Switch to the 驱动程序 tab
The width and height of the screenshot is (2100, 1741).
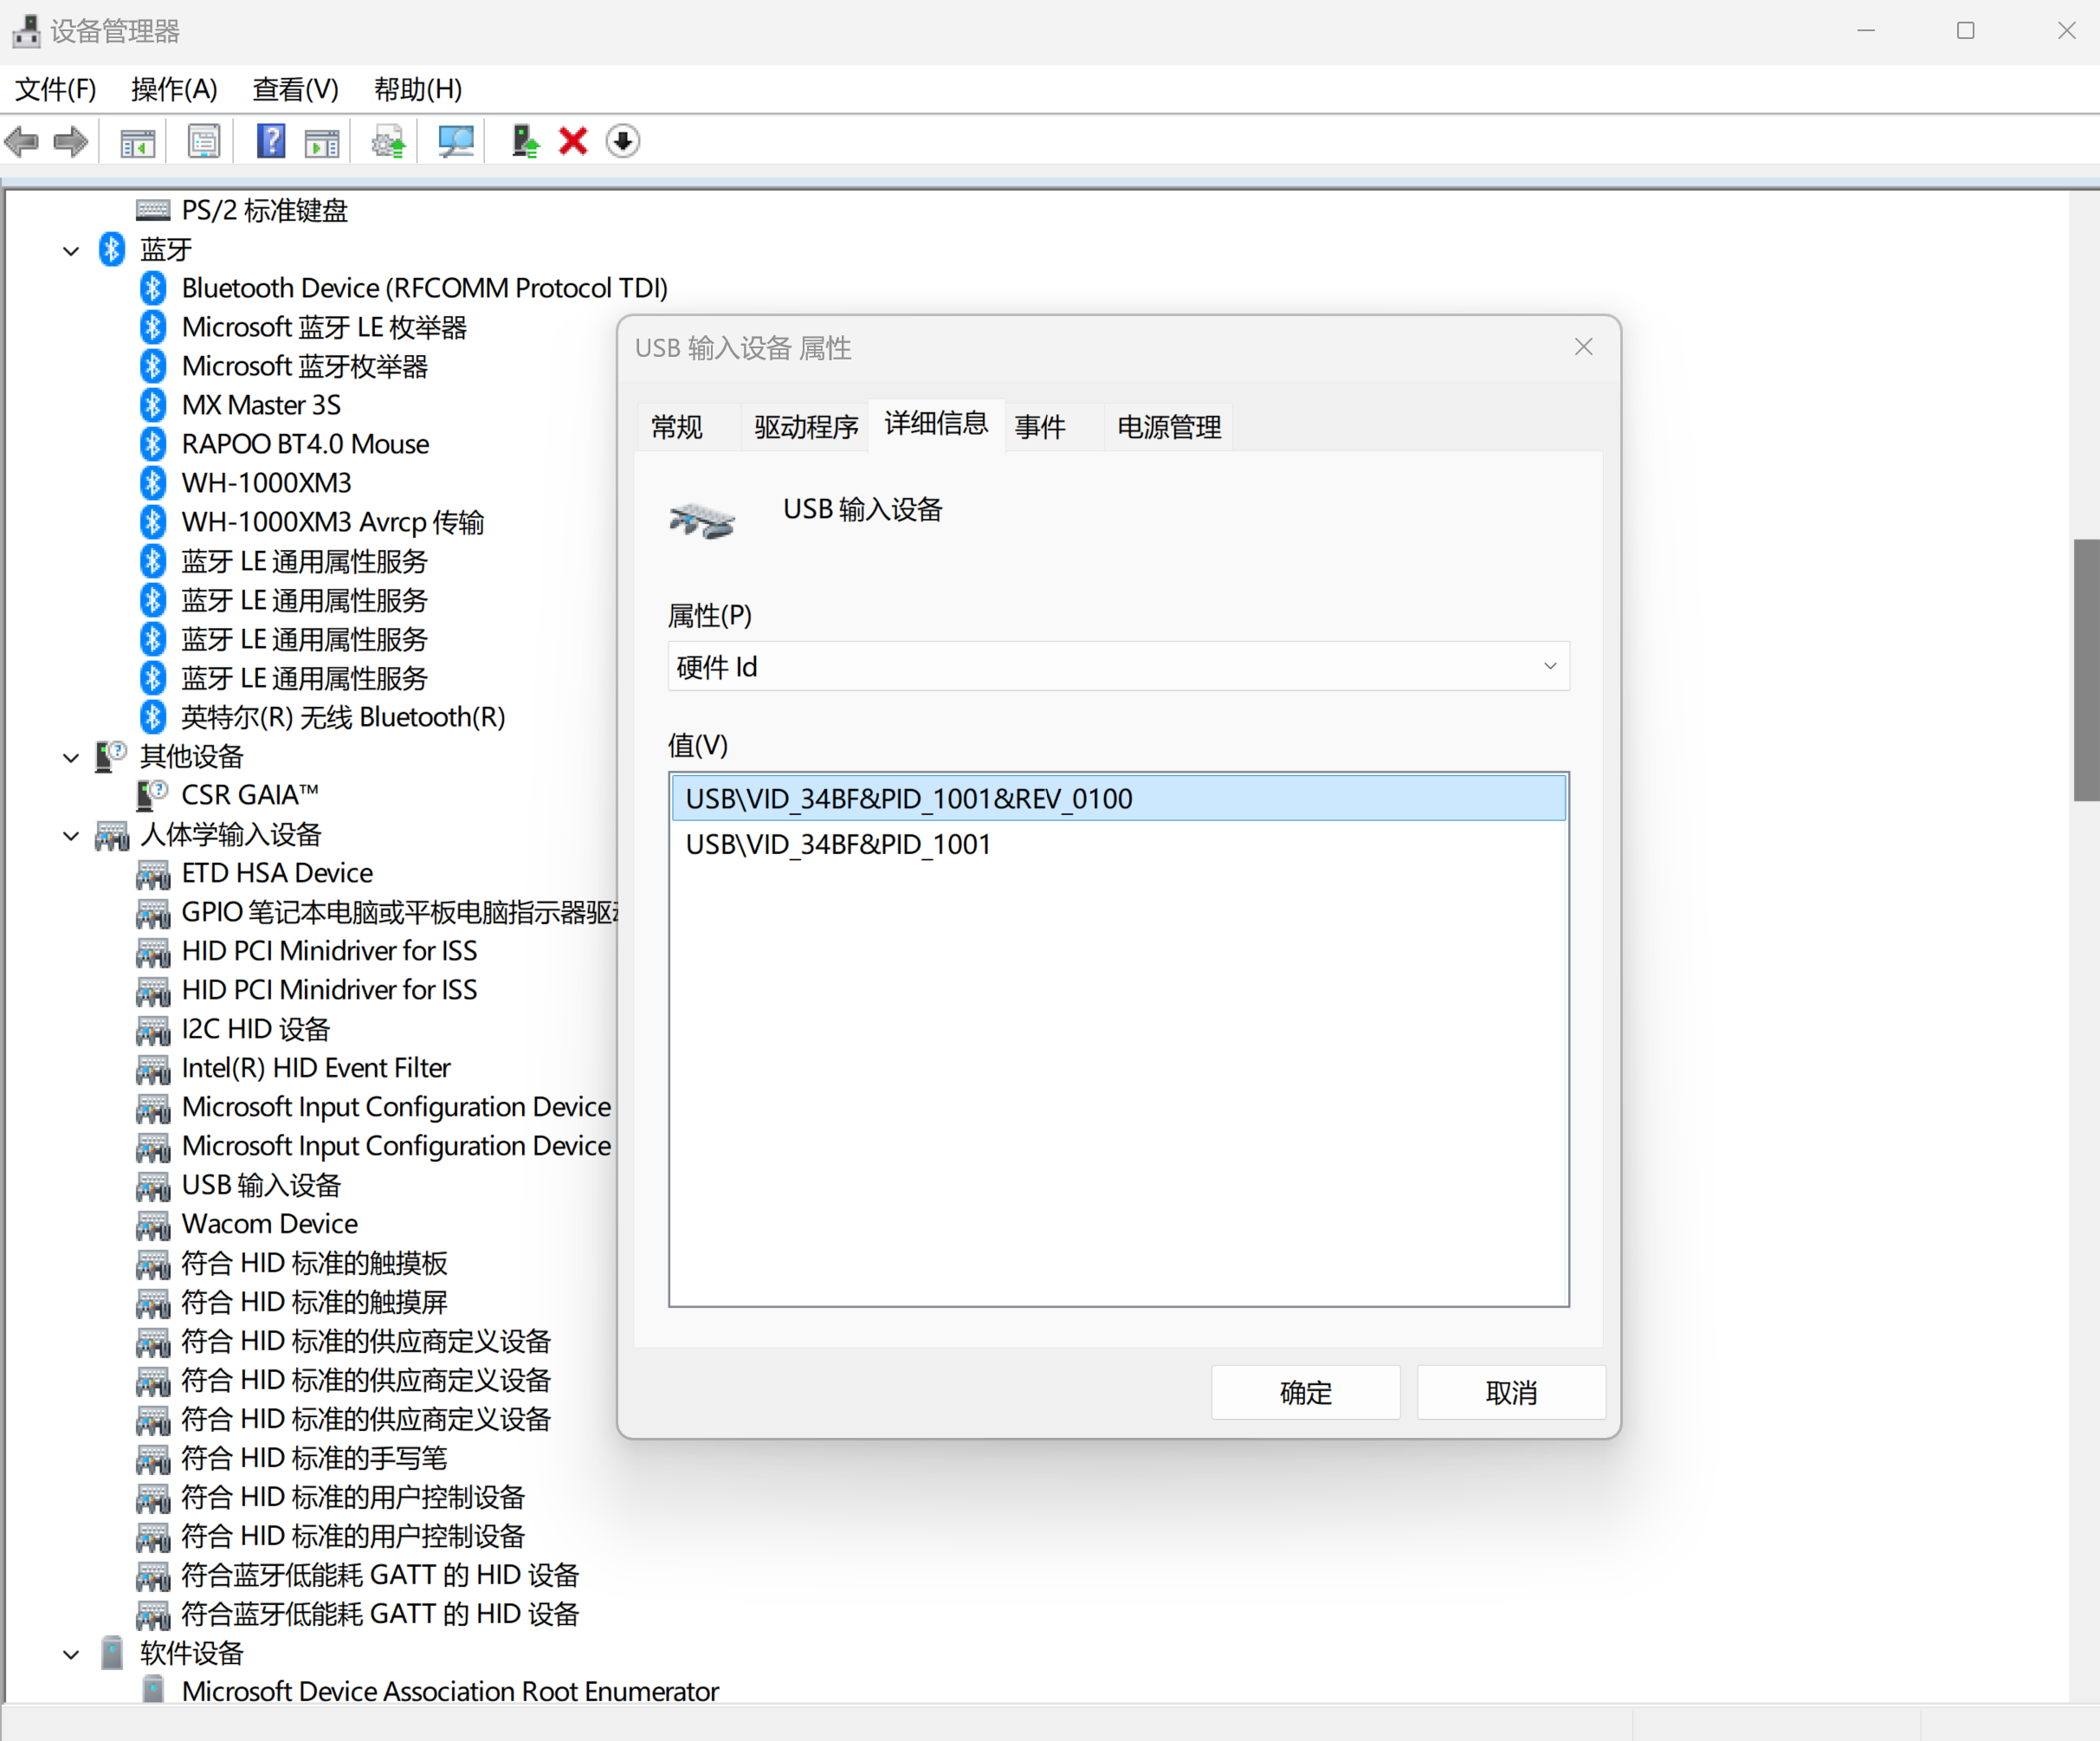[x=806, y=427]
